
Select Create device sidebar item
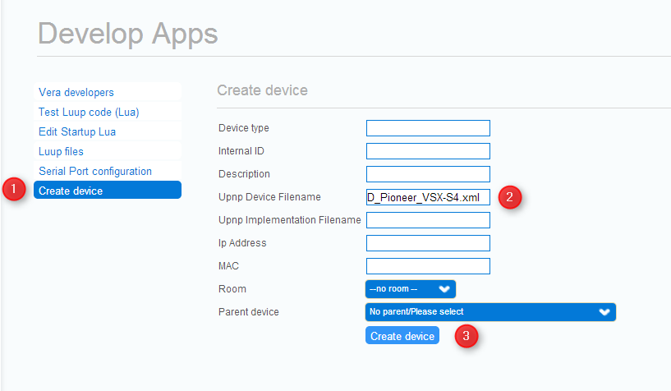coord(108,190)
